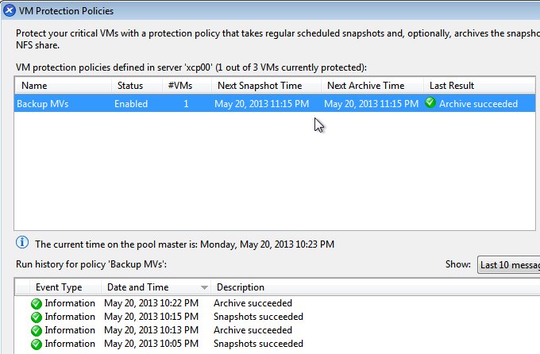Click the green check icon beside Archive succeeded in policy row
This screenshot has width=540, height=354.
pos(430,102)
